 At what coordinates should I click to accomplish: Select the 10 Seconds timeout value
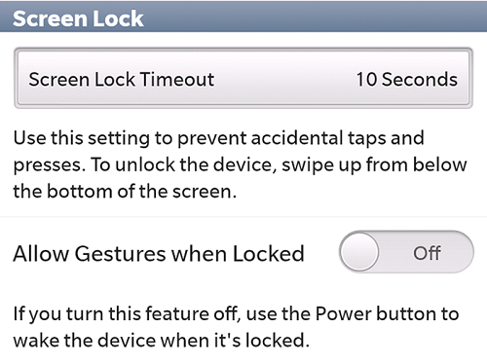407,80
